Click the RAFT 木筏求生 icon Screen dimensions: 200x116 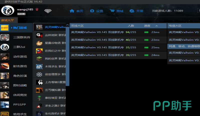[39, 66]
